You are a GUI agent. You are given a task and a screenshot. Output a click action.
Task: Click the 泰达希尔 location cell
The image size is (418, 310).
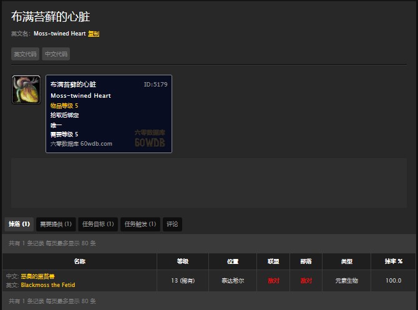tap(233, 281)
